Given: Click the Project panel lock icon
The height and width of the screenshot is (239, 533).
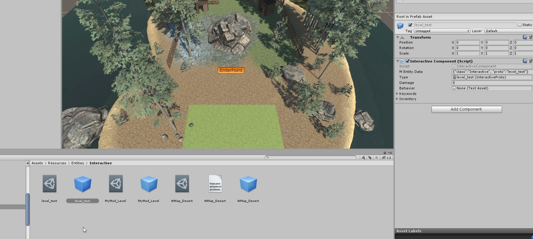Looking at the screenshot, I should (x=385, y=153).
